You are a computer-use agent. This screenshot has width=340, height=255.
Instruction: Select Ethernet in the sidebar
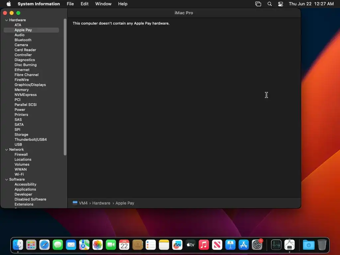(x=22, y=70)
